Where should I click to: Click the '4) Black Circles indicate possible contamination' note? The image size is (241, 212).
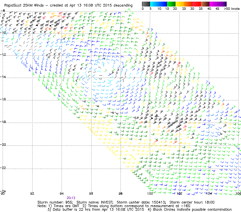click(x=190, y=209)
